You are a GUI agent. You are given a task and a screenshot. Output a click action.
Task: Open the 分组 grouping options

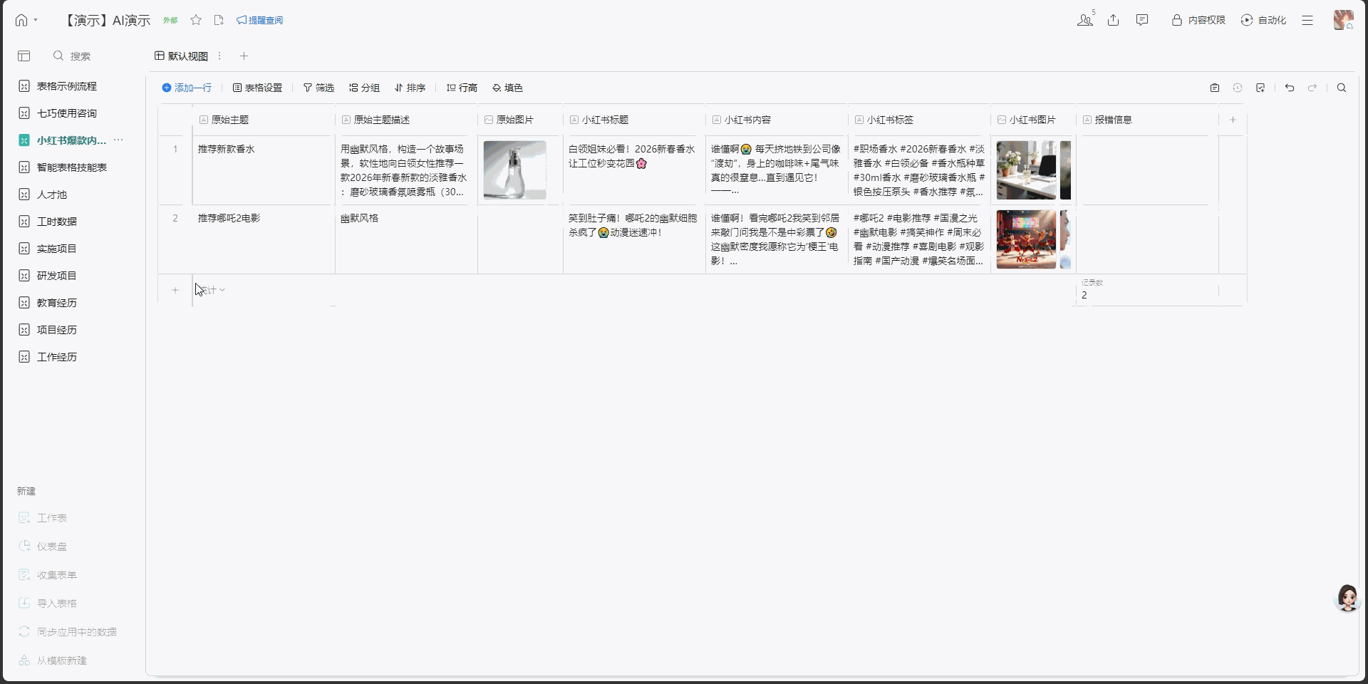363,88
